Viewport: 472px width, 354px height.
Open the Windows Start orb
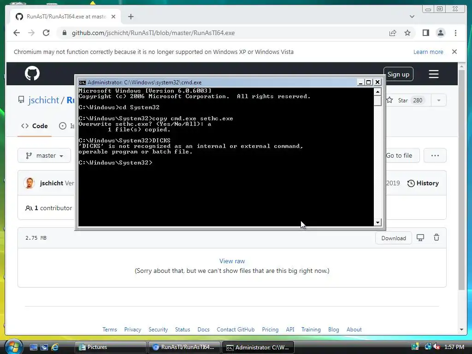pos(13,347)
